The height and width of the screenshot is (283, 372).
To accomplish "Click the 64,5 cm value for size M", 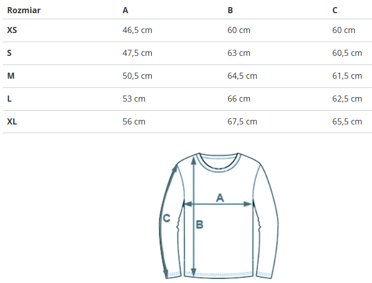I will (x=242, y=76).
